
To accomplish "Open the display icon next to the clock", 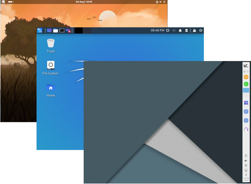I will coord(168,30).
